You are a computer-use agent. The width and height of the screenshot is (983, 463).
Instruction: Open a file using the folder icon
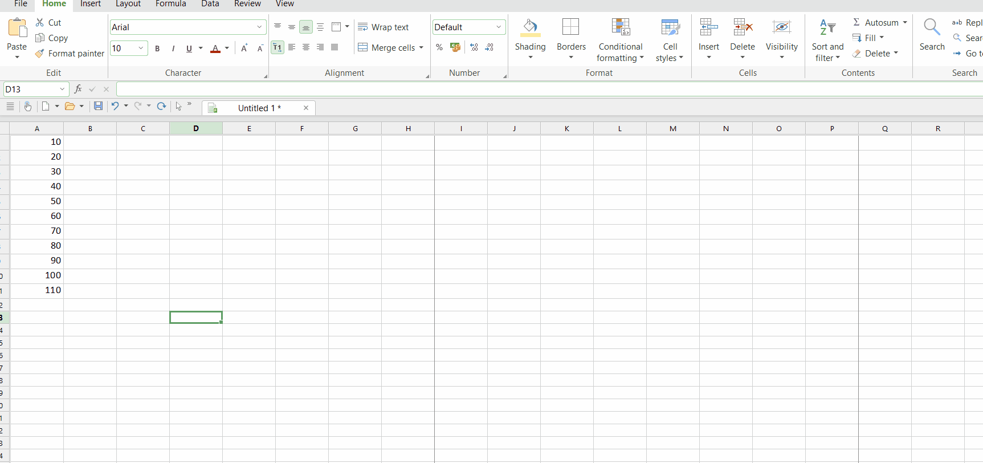coord(70,106)
